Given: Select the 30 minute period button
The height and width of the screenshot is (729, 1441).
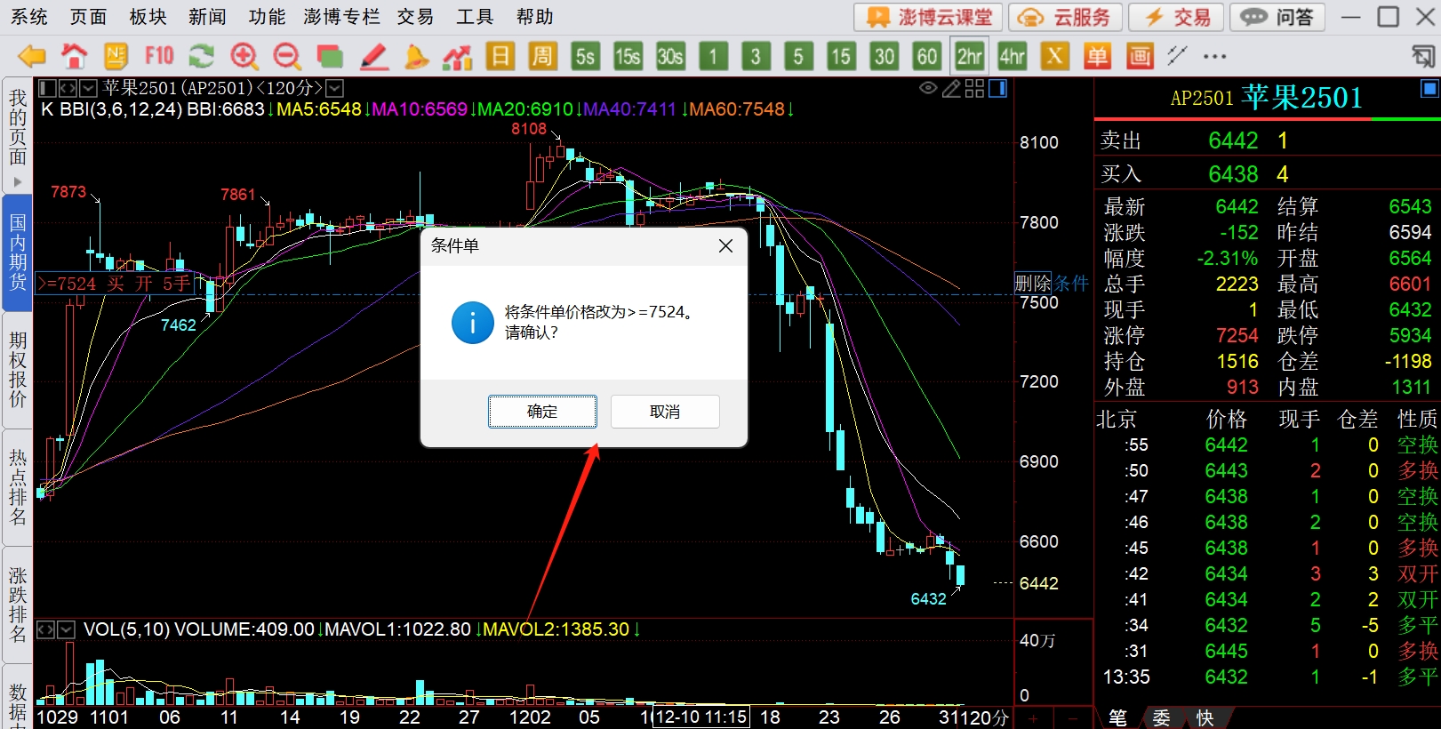Looking at the screenshot, I should [884, 57].
